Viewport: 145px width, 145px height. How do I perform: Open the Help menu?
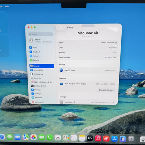point(7,7)
